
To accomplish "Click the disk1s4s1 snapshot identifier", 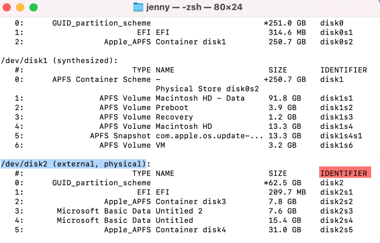I will tap(341, 136).
